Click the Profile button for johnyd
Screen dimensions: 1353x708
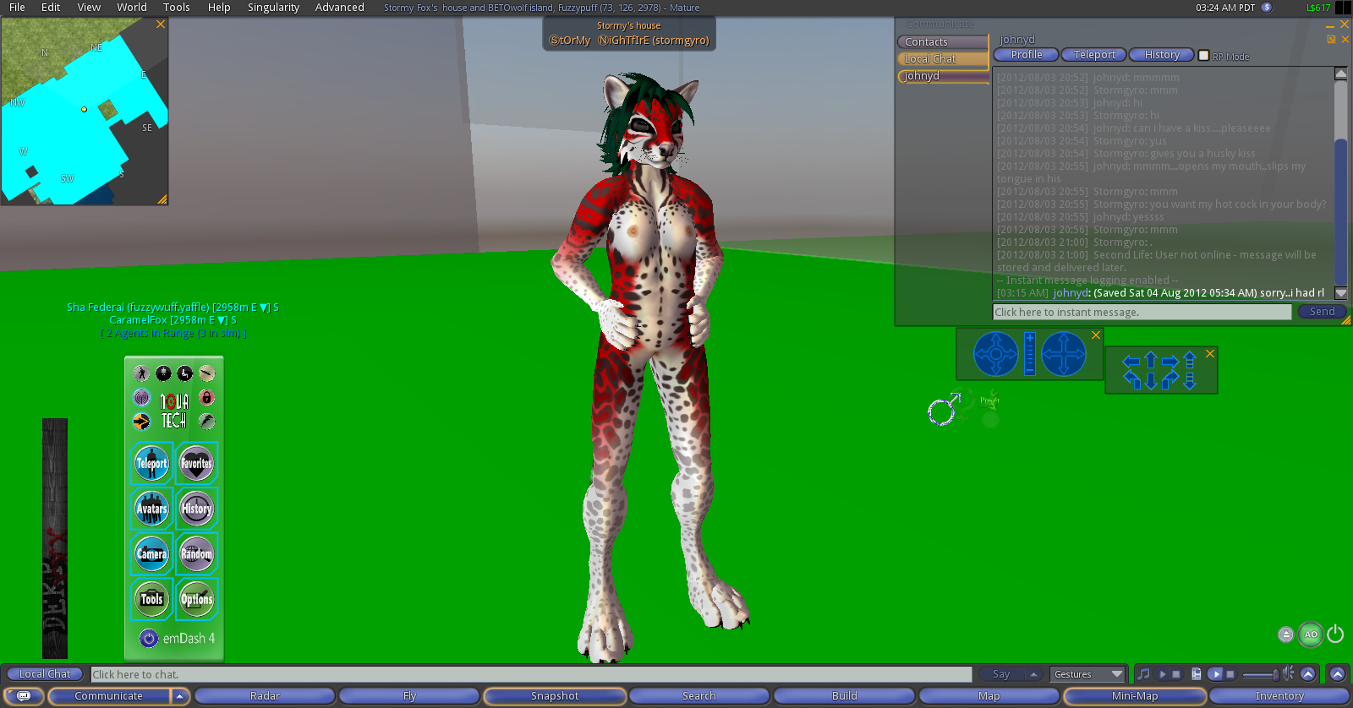(1027, 55)
